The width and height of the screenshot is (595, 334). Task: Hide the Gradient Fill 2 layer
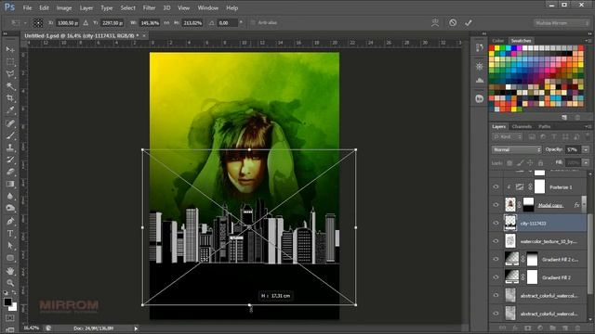496,277
